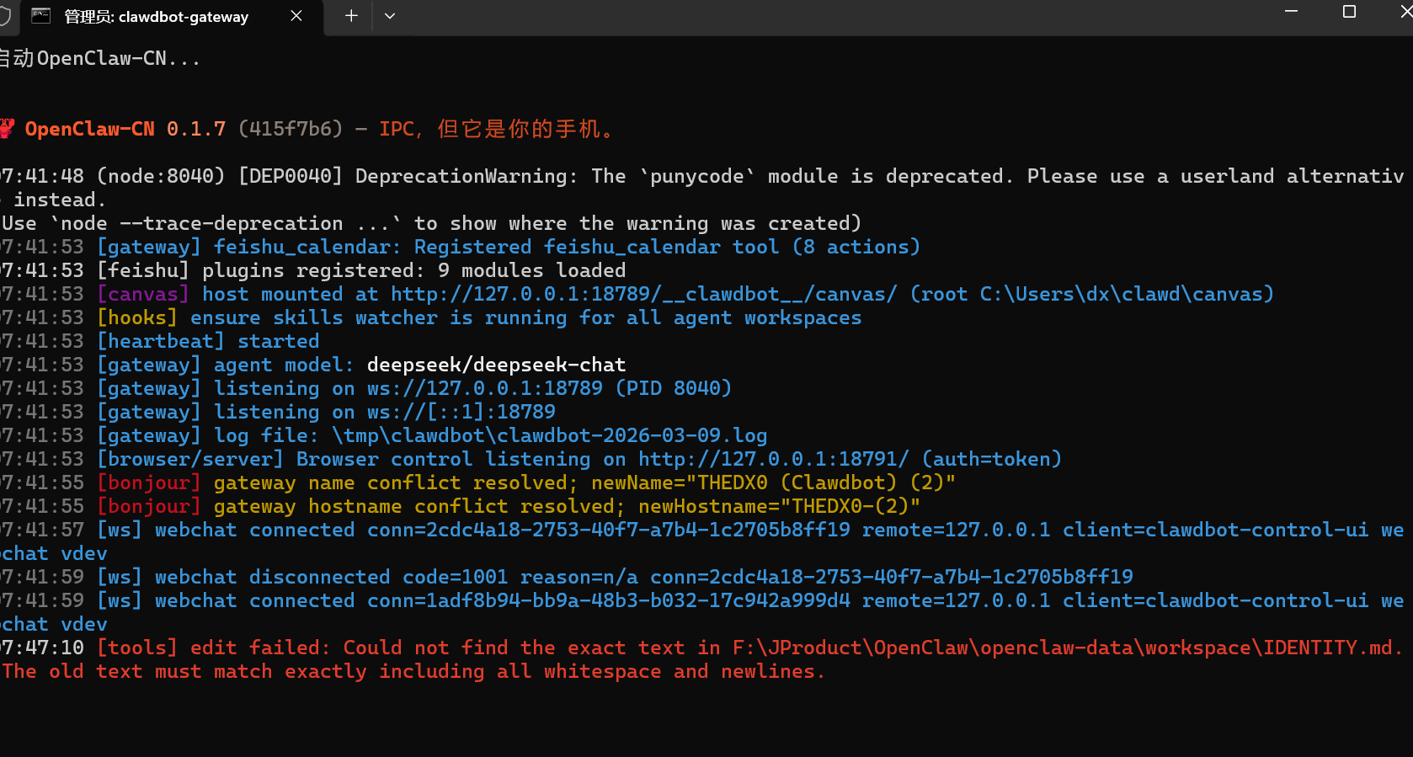Click the (PID 8040) text
1413x757 pixels.
674,388
